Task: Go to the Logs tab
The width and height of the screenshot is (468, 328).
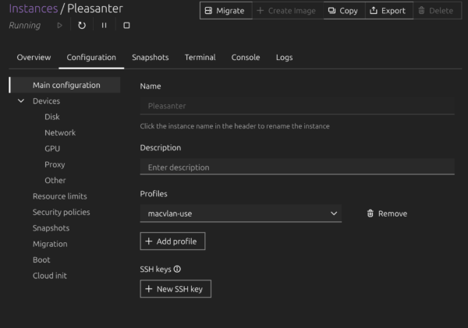Action: tap(284, 58)
